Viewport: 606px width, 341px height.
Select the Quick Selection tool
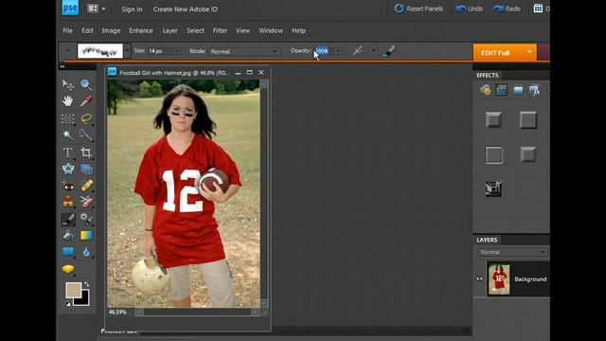[x=86, y=135]
